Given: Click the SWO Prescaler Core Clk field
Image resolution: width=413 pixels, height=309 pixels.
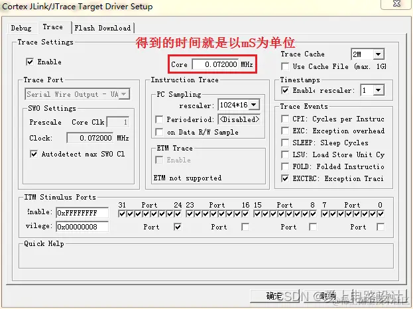Looking at the screenshot, I should (x=118, y=122).
